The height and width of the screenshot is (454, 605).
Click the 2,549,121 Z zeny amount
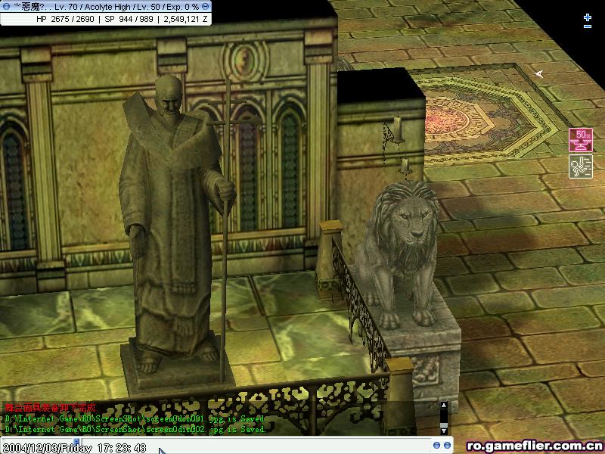(x=185, y=19)
